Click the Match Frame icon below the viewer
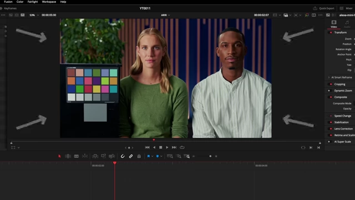This screenshot has width=355, height=200. pyautogui.click(x=303, y=148)
